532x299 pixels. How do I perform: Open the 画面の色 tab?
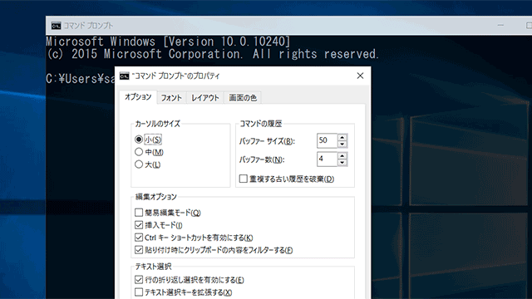pos(243,98)
